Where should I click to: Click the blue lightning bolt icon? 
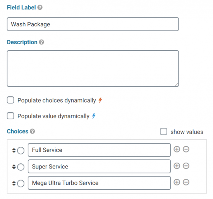[x=94, y=116]
